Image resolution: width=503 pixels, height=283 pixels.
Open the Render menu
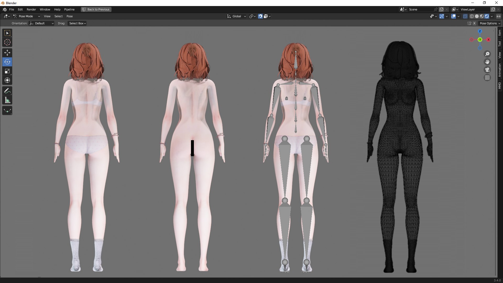pyautogui.click(x=31, y=9)
